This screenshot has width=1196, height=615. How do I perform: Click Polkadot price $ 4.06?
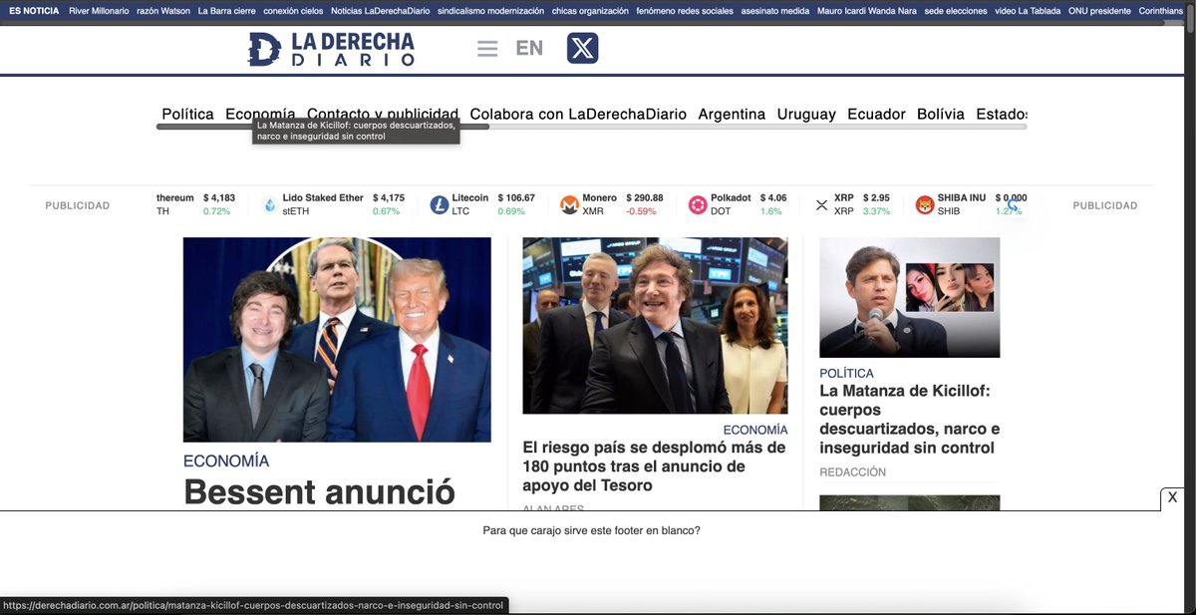coord(773,197)
